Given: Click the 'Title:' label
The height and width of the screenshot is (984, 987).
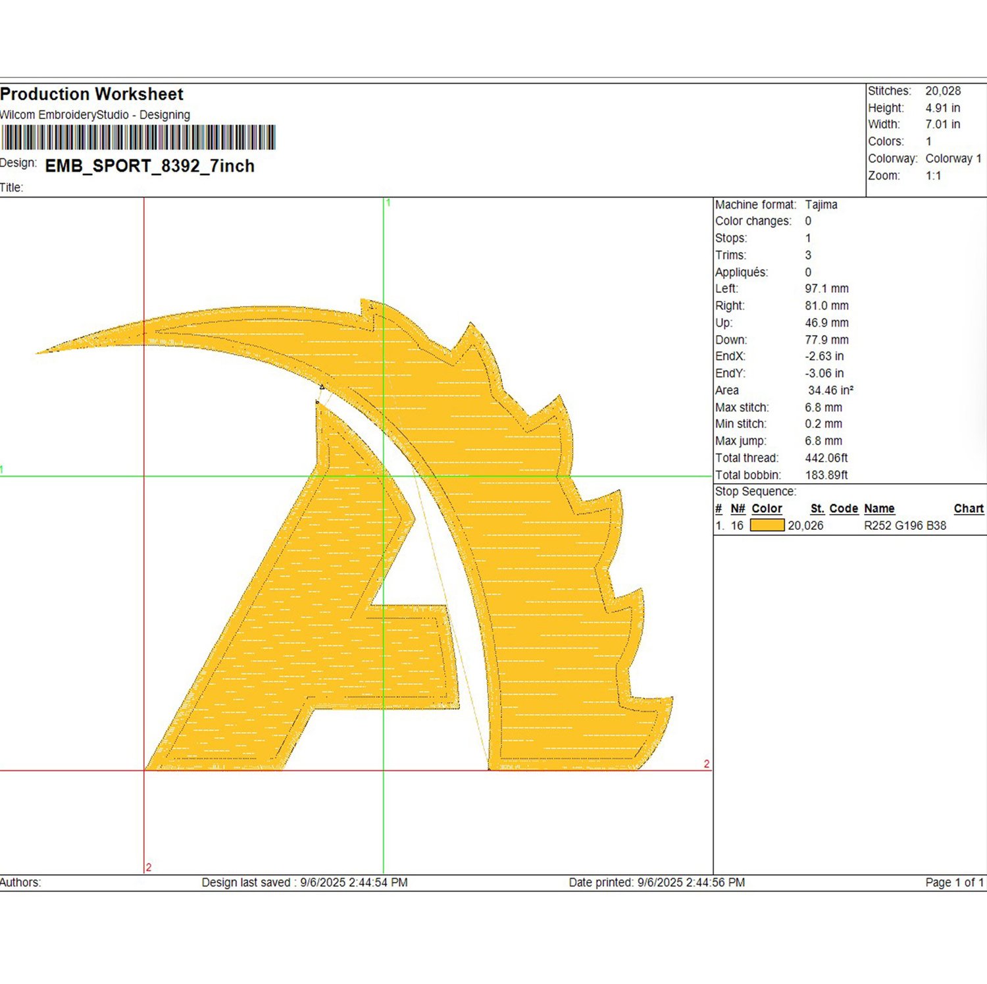Looking at the screenshot, I should click(x=11, y=188).
